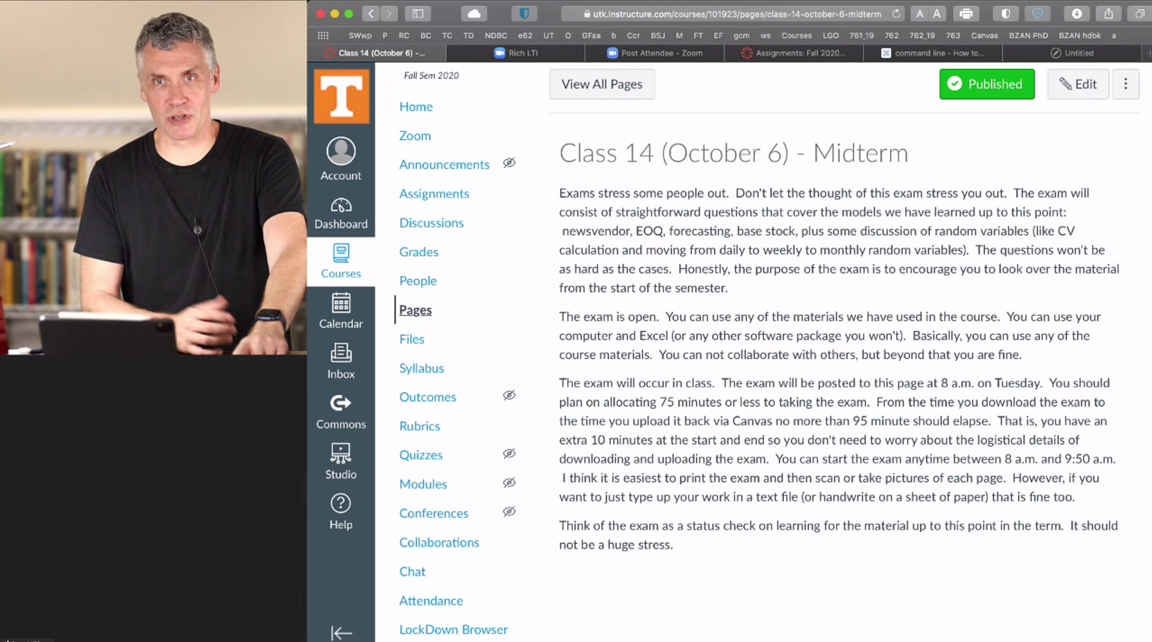
Task: Toggle the Safari sidebar panel
Action: tap(417, 13)
